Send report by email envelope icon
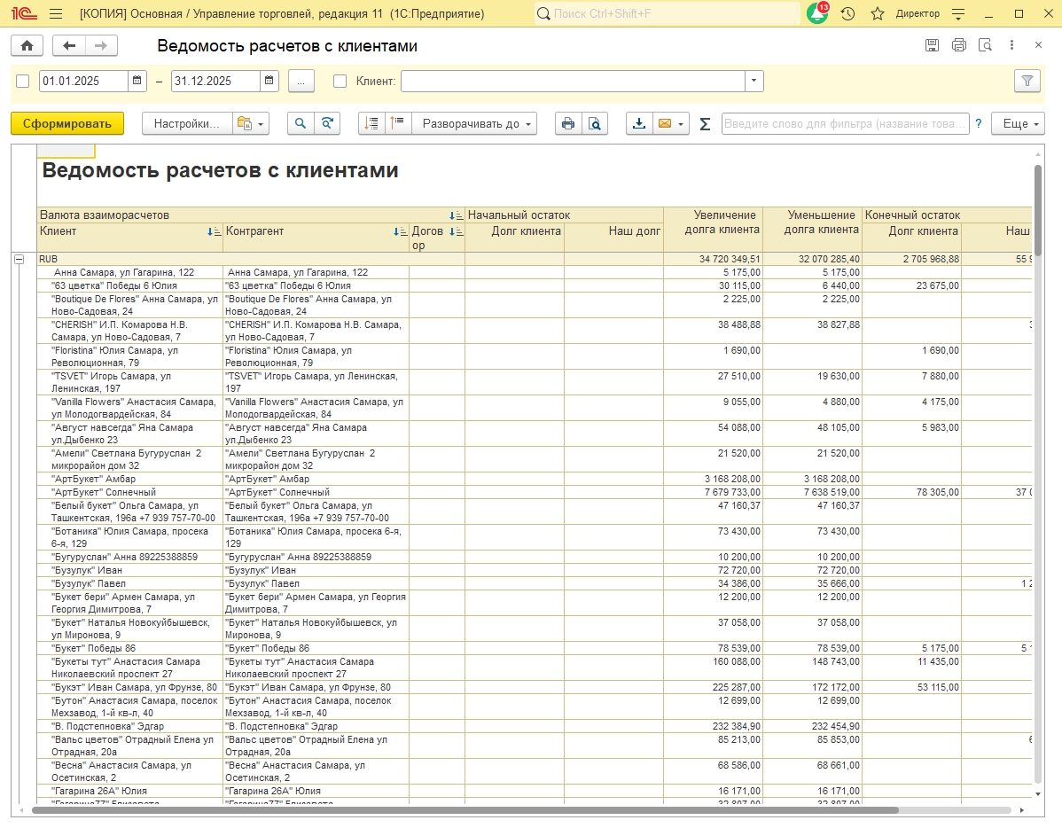Viewport: 1062px width, 828px height. (665, 123)
